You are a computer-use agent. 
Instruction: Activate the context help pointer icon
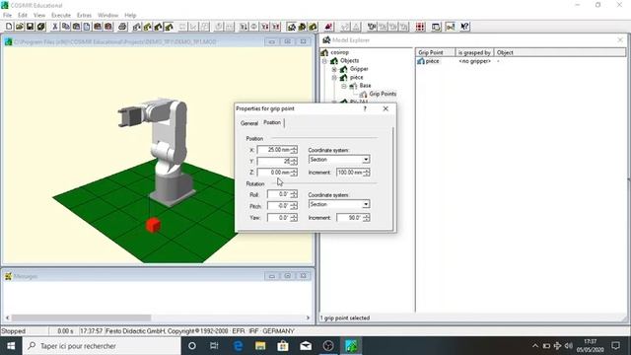point(464,27)
